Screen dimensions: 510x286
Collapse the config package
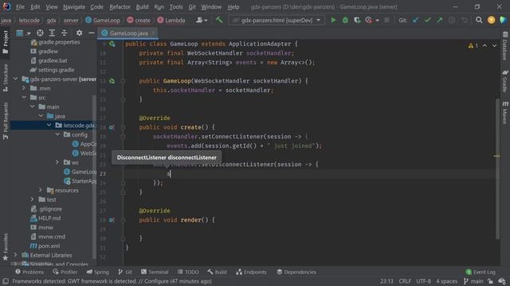coord(57,134)
